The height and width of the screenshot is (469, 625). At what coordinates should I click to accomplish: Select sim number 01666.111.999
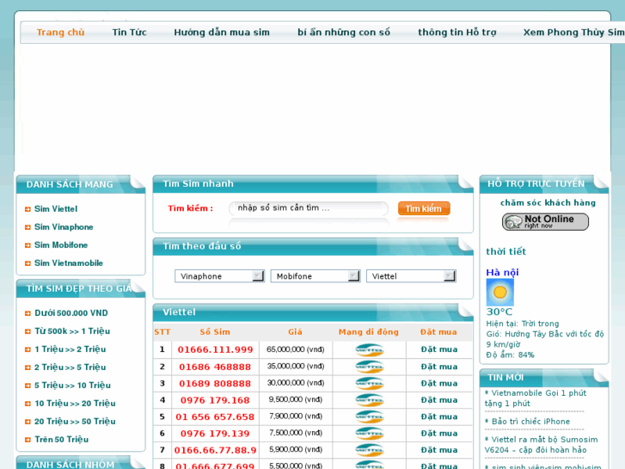215,349
